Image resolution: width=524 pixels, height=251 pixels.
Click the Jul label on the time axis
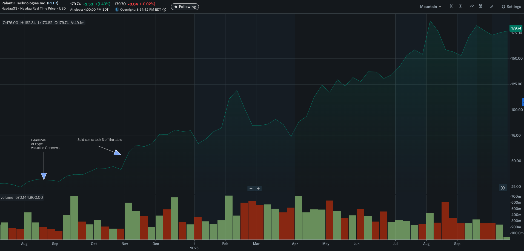pos(395,244)
